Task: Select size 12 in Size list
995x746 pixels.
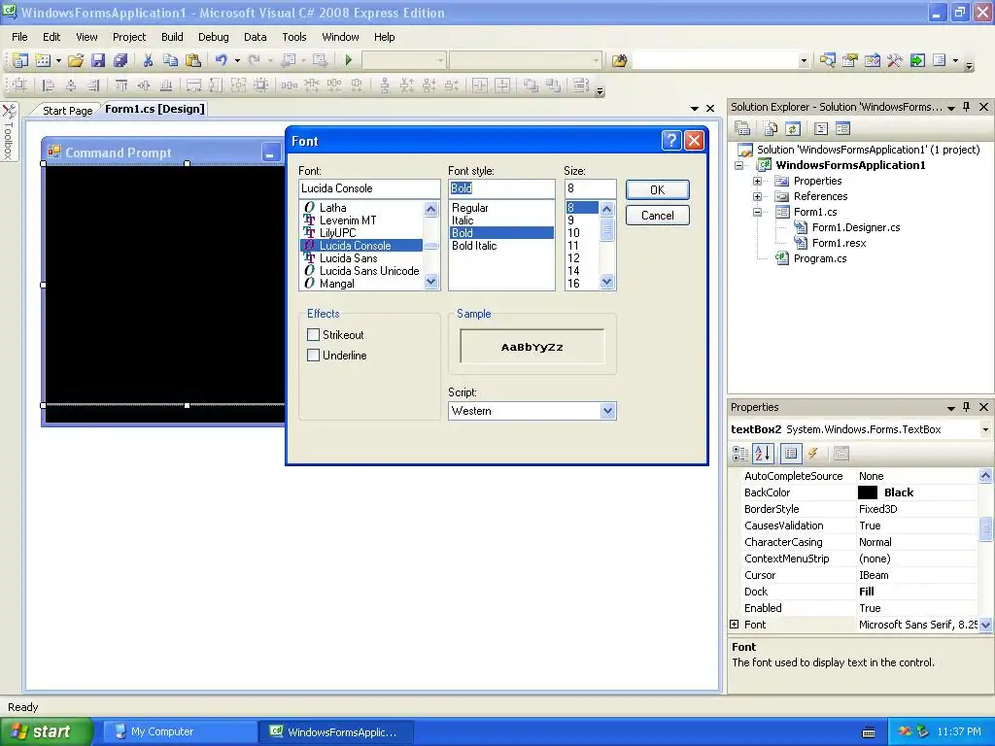Action: click(573, 258)
